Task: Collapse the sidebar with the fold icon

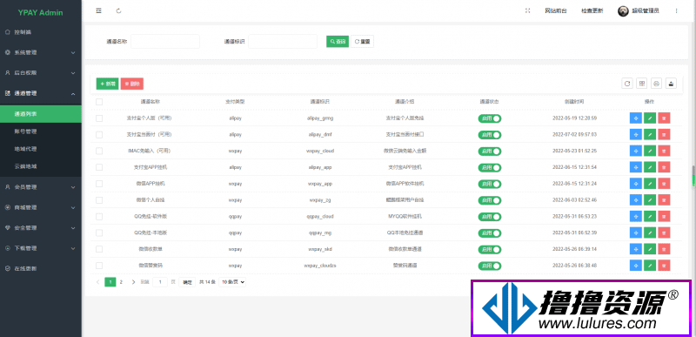Action: 98,10
